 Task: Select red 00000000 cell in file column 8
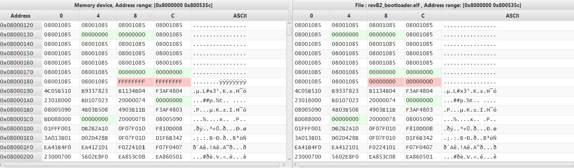point(386,82)
